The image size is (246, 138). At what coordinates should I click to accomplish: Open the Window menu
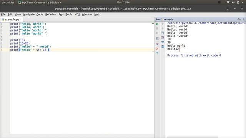[87, 15]
